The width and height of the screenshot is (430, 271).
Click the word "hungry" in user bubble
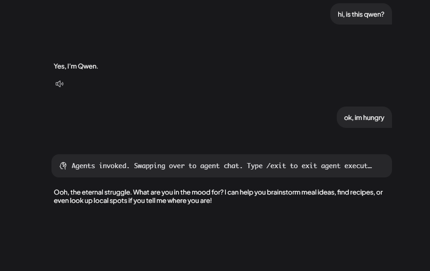pos(373,118)
